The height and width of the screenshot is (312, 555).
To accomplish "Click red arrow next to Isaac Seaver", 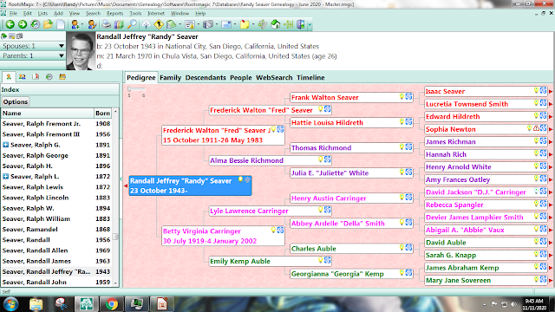I will point(551,91).
